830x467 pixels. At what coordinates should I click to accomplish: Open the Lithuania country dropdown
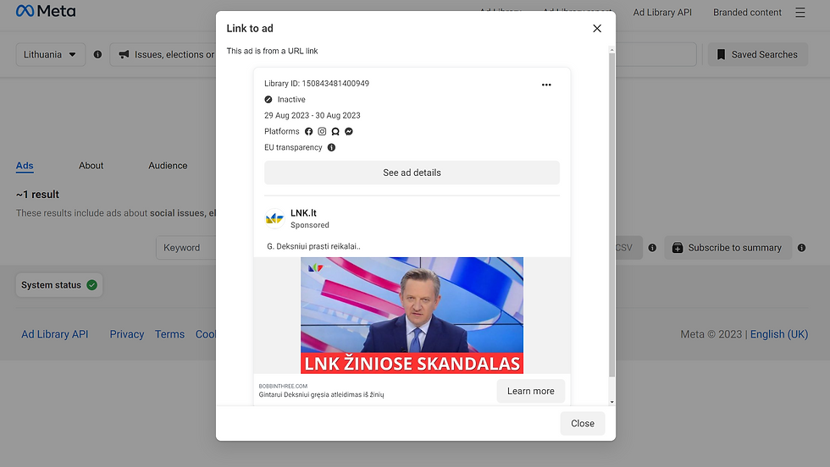pos(50,54)
